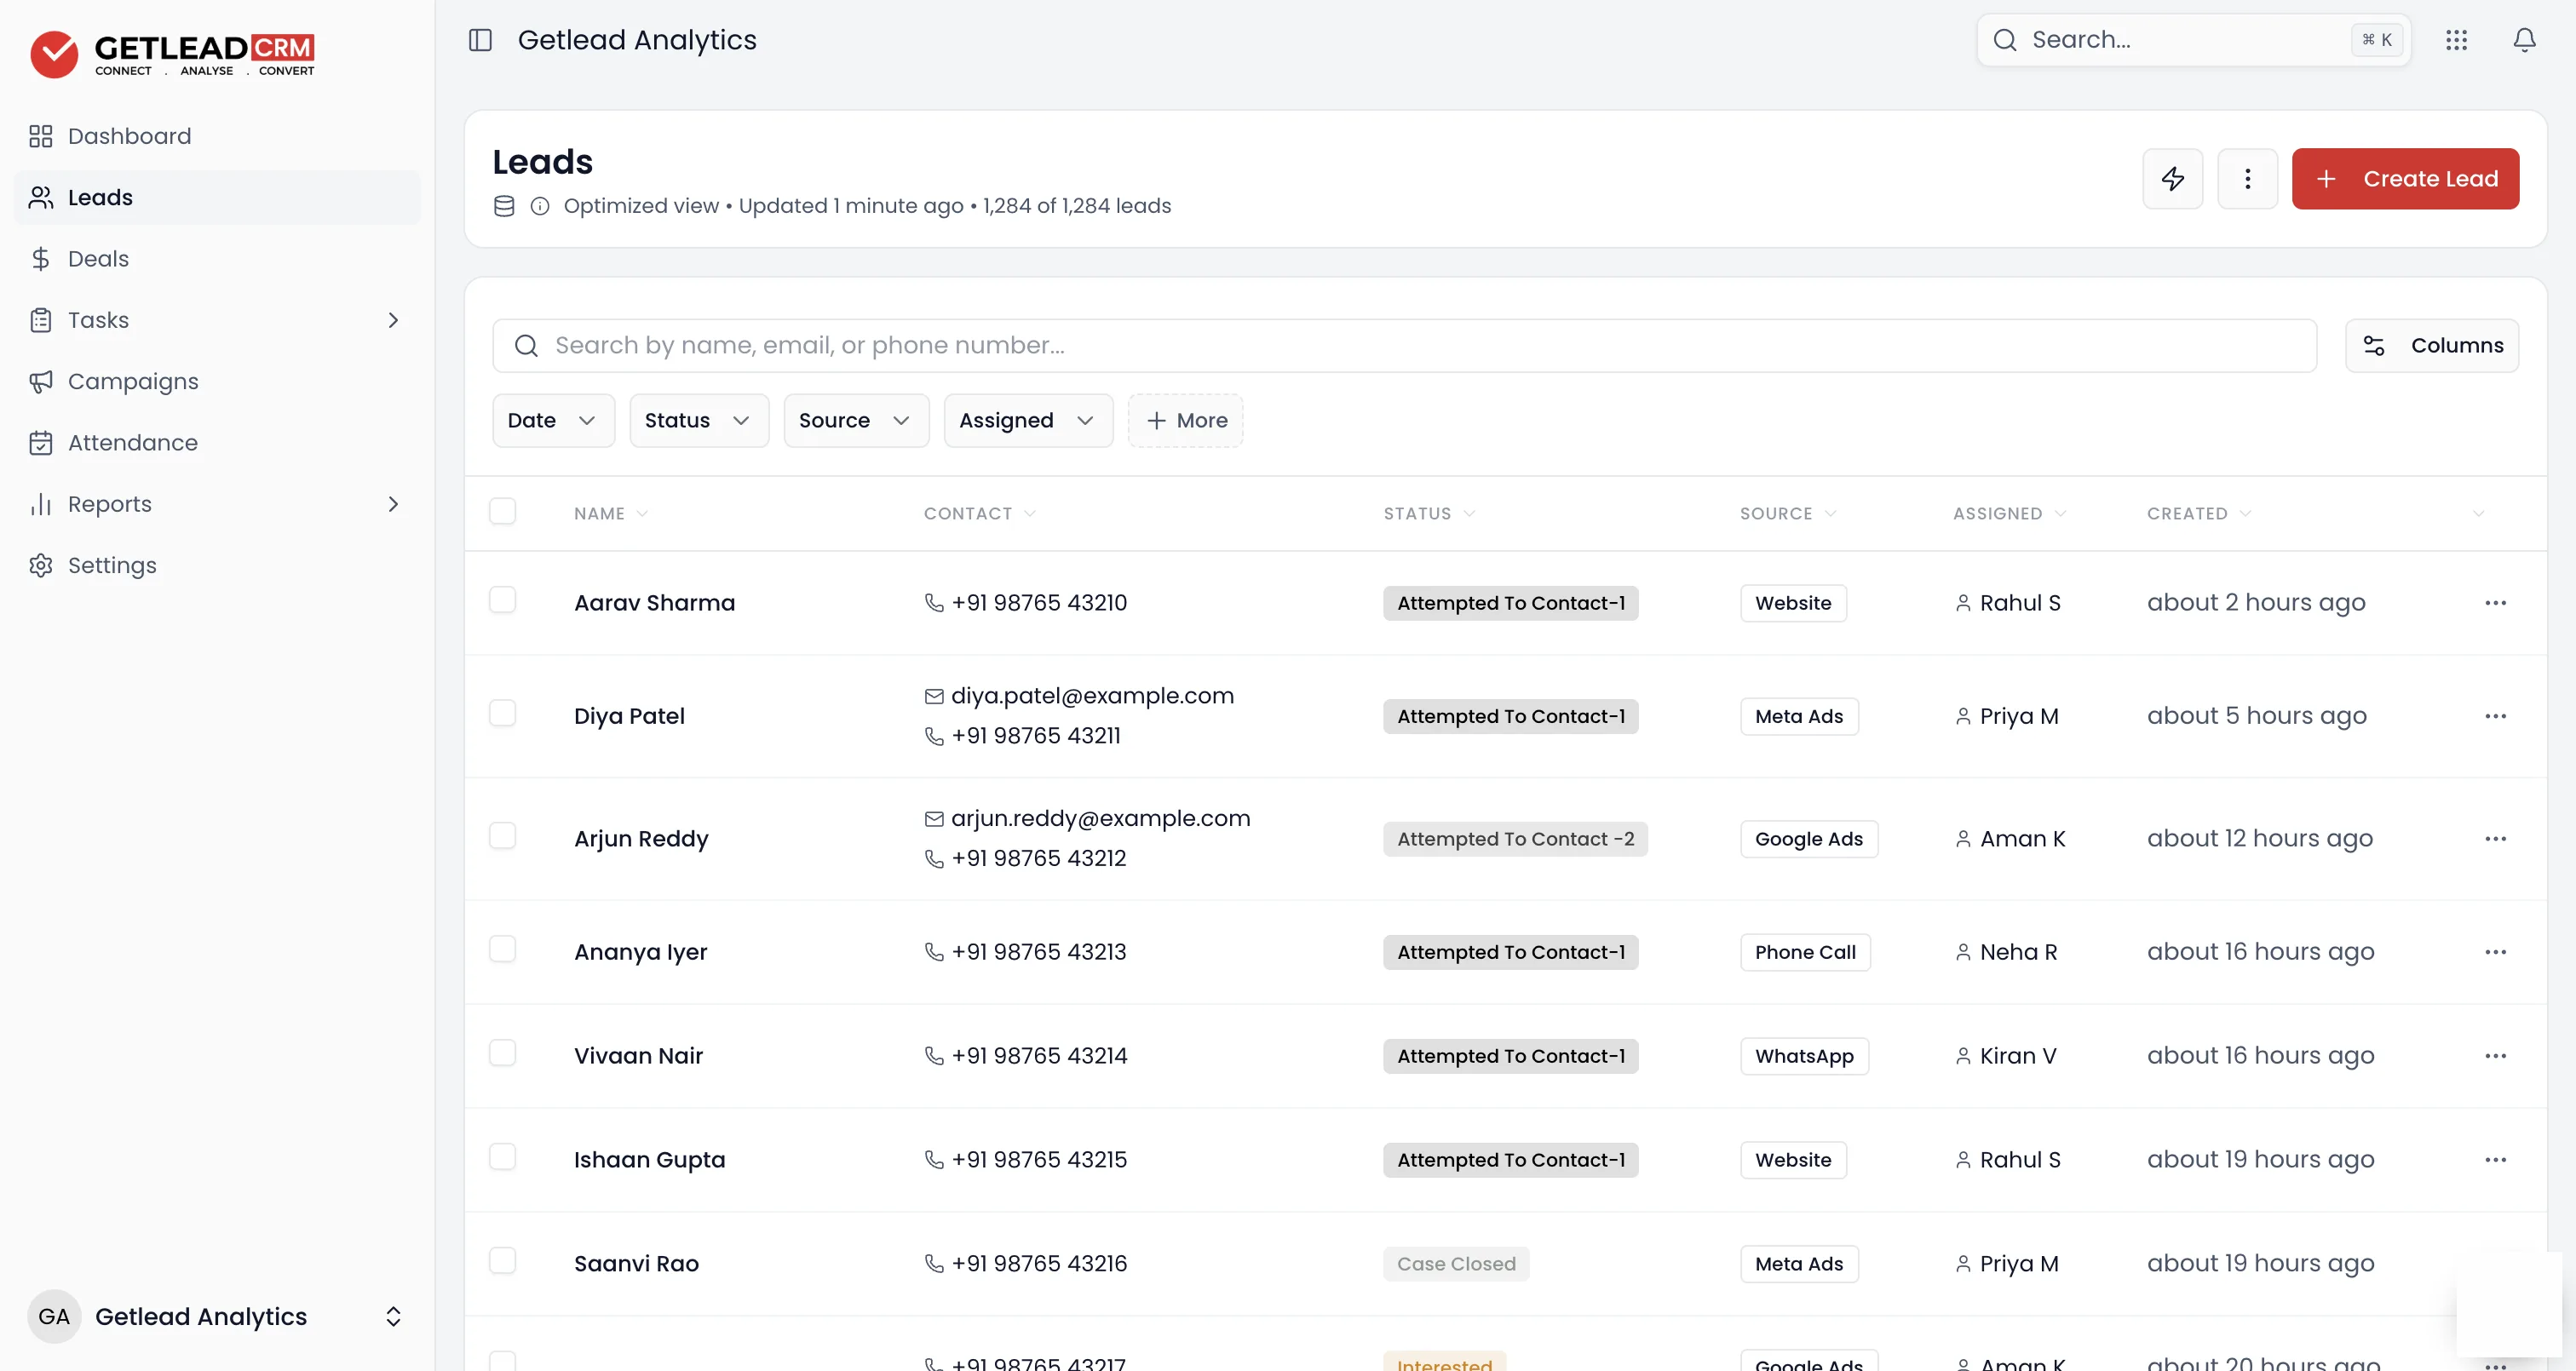Viewport: 2576px width, 1371px height.
Task: Select Diya Patel's row checkbox
Action: point(502,713)
